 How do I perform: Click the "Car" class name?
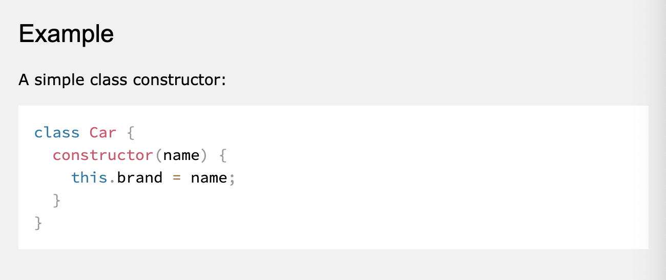103,133
